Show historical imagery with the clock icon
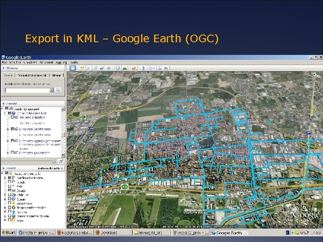 pyautogui.click(x=118, y=68)
